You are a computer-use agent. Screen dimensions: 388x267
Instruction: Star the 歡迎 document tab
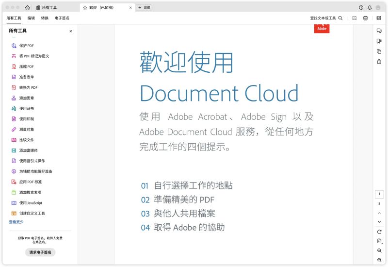(x=85, y=8)
